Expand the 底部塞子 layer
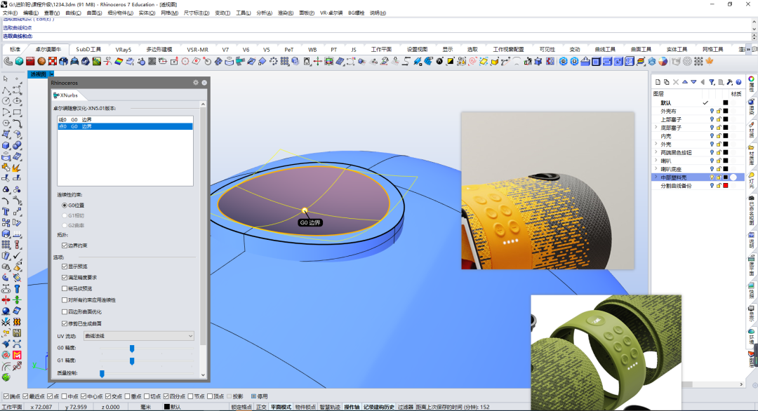 [656, 128]
